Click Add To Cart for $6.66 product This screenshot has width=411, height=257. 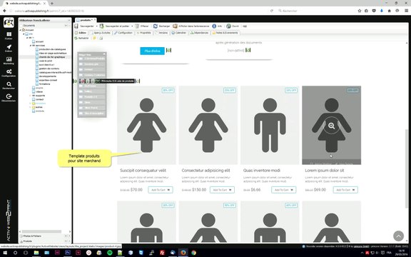(x=283, y=190)
